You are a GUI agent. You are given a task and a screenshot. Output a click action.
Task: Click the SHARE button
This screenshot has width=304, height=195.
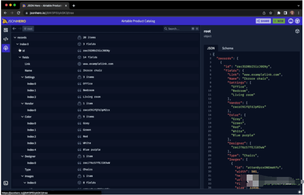263,21
